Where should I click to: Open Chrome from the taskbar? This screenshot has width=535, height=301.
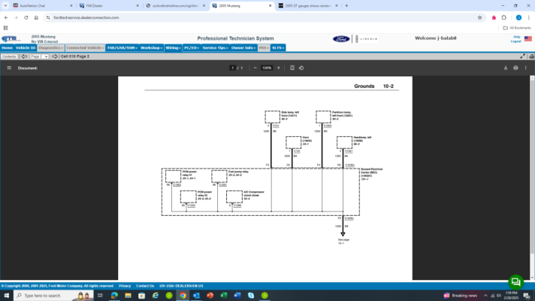[183, 296]
